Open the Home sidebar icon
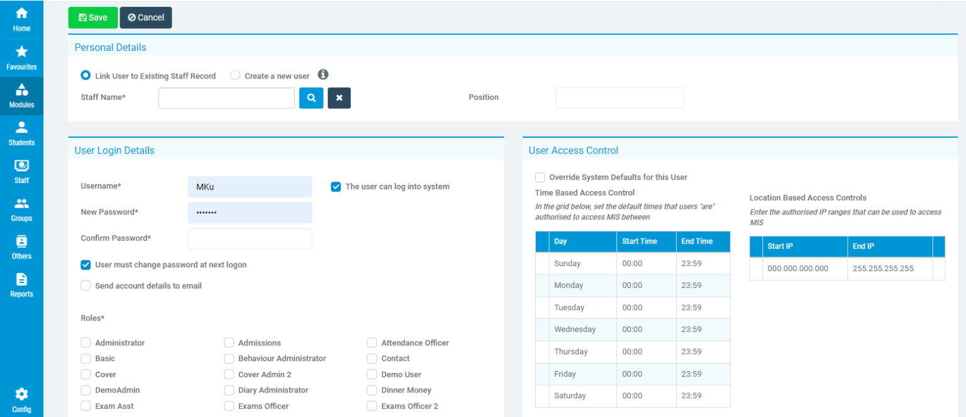Viewport: 966px width, 417px height. coord(21,17)
